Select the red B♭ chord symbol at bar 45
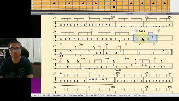179x101 pixels. click(x=61, y=59)
